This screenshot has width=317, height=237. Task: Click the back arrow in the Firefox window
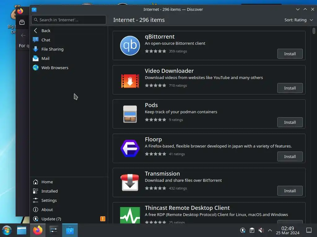click(x=23, y=35)
